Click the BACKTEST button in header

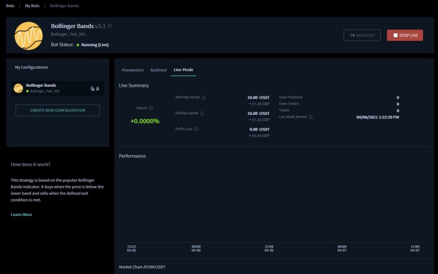coord(362,35)
